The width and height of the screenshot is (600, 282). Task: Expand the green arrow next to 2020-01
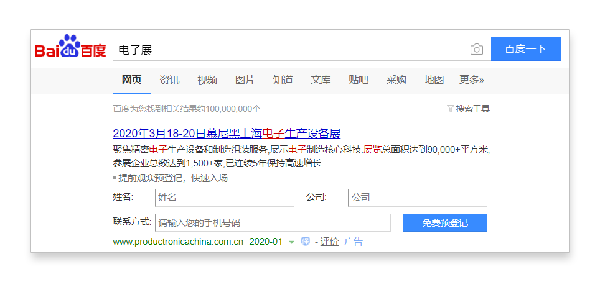pos(291,242)
